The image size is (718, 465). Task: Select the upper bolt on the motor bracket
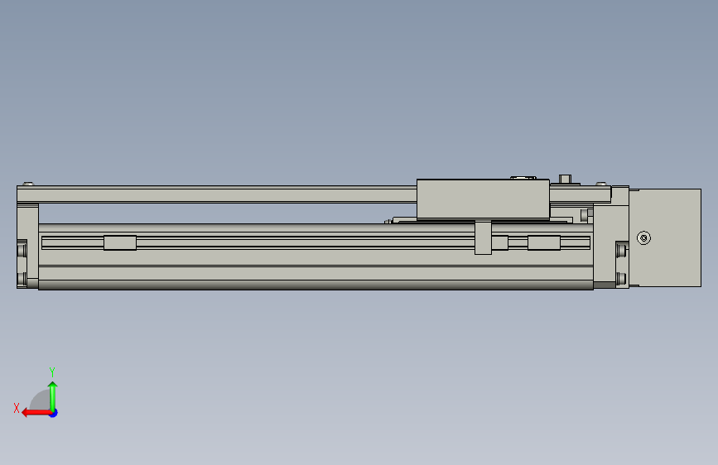(x=621, y=251)
